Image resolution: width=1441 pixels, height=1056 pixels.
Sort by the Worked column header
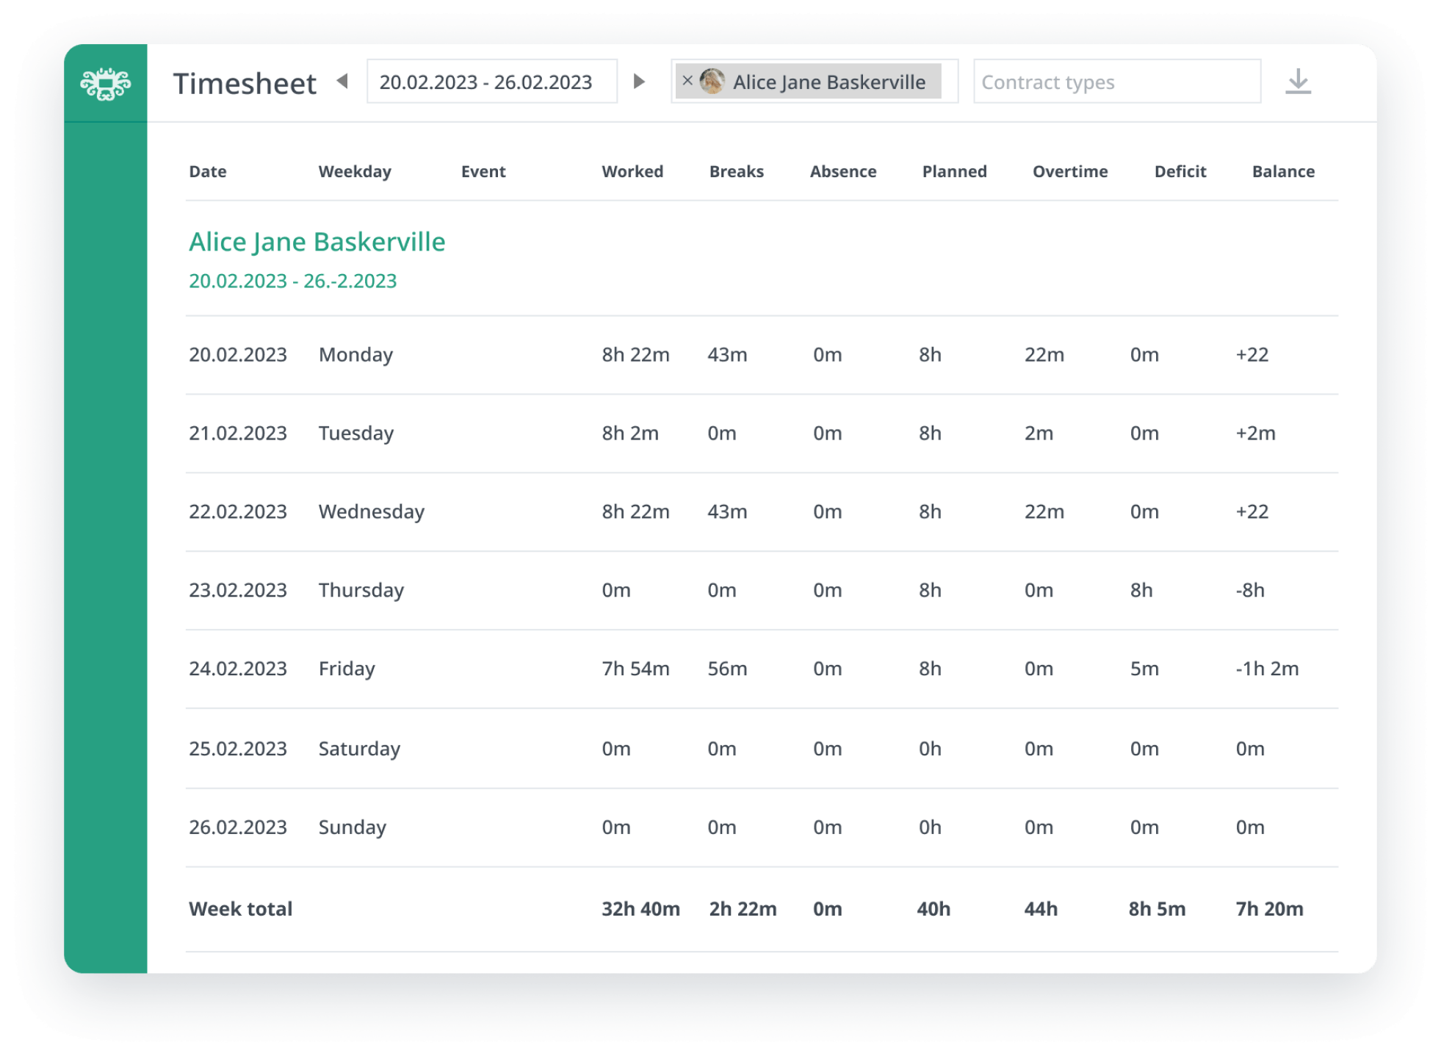[x=632, y=171]
